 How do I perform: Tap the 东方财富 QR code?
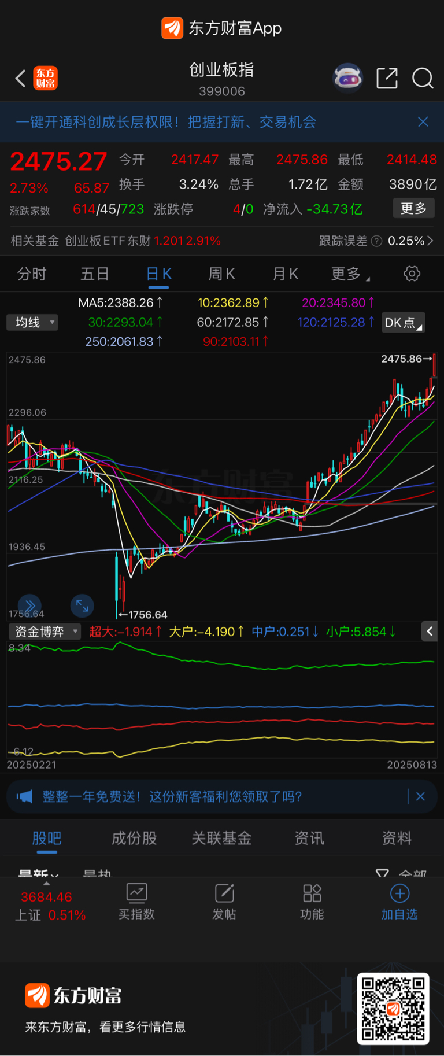(393, 1009)
